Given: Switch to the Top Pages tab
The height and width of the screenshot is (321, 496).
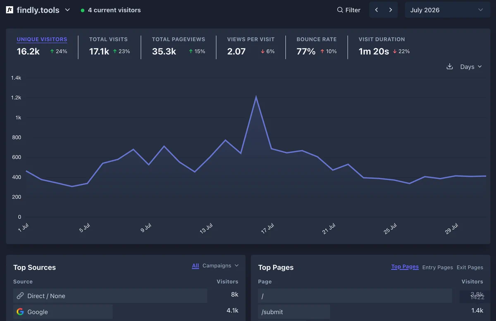Looking at the screenshot, I should pos(405,267).
